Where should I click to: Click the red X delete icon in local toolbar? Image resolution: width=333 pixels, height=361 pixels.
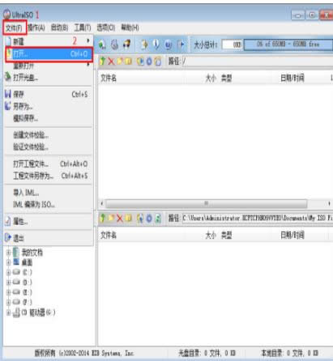coord(119,218)
